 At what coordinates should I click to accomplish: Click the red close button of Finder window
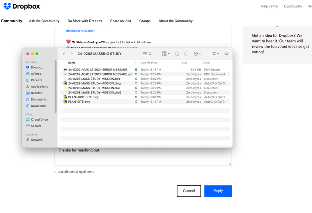pos(28,54)
